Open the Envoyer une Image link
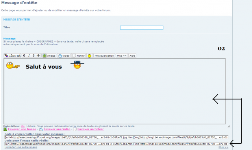The height and width of the screenshot is (150, 252). (x=22, y=129)
